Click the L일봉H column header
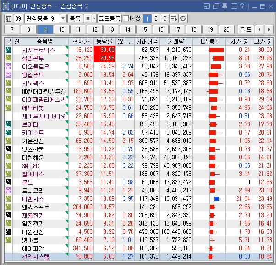Image resolution: width=276 pixels, height=265 pixels. [209, 42]
